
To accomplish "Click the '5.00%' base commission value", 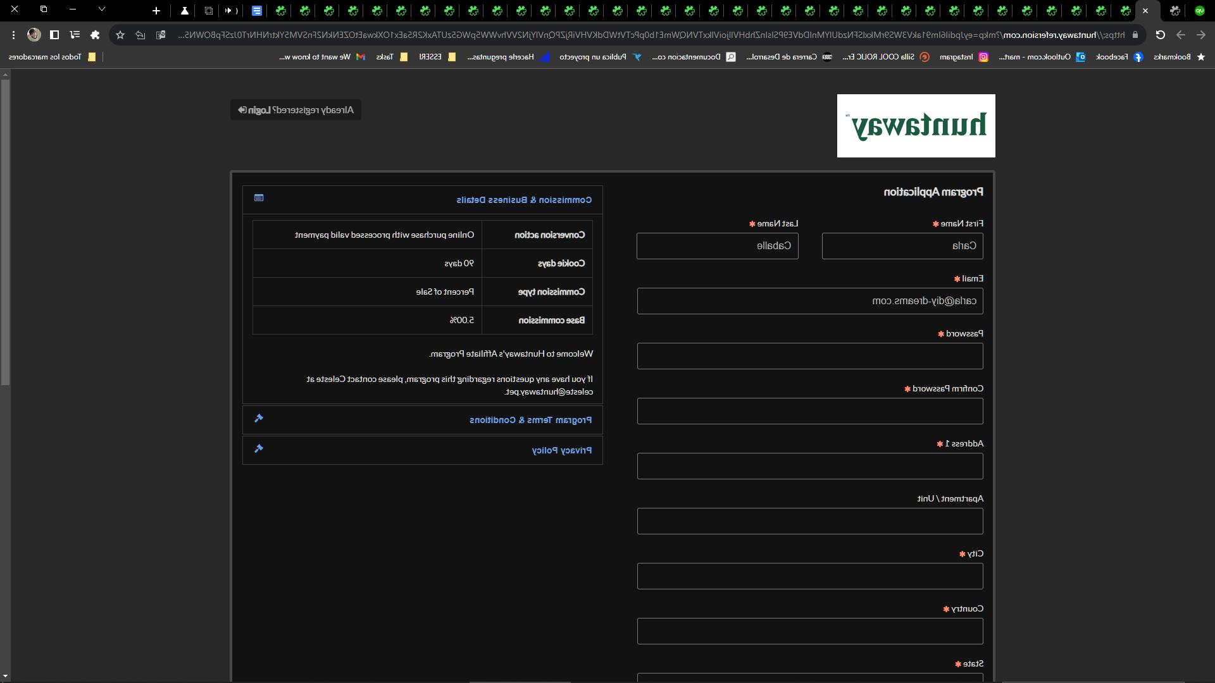I will coord(462,320).
